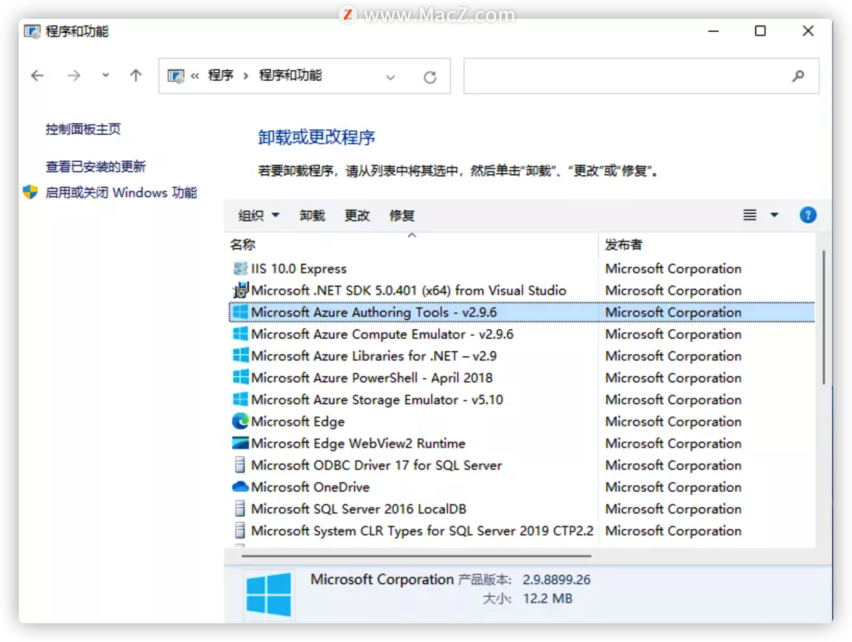Click the IIS 10.0 Express icon
852x642 pixels.
click(240, 268)
